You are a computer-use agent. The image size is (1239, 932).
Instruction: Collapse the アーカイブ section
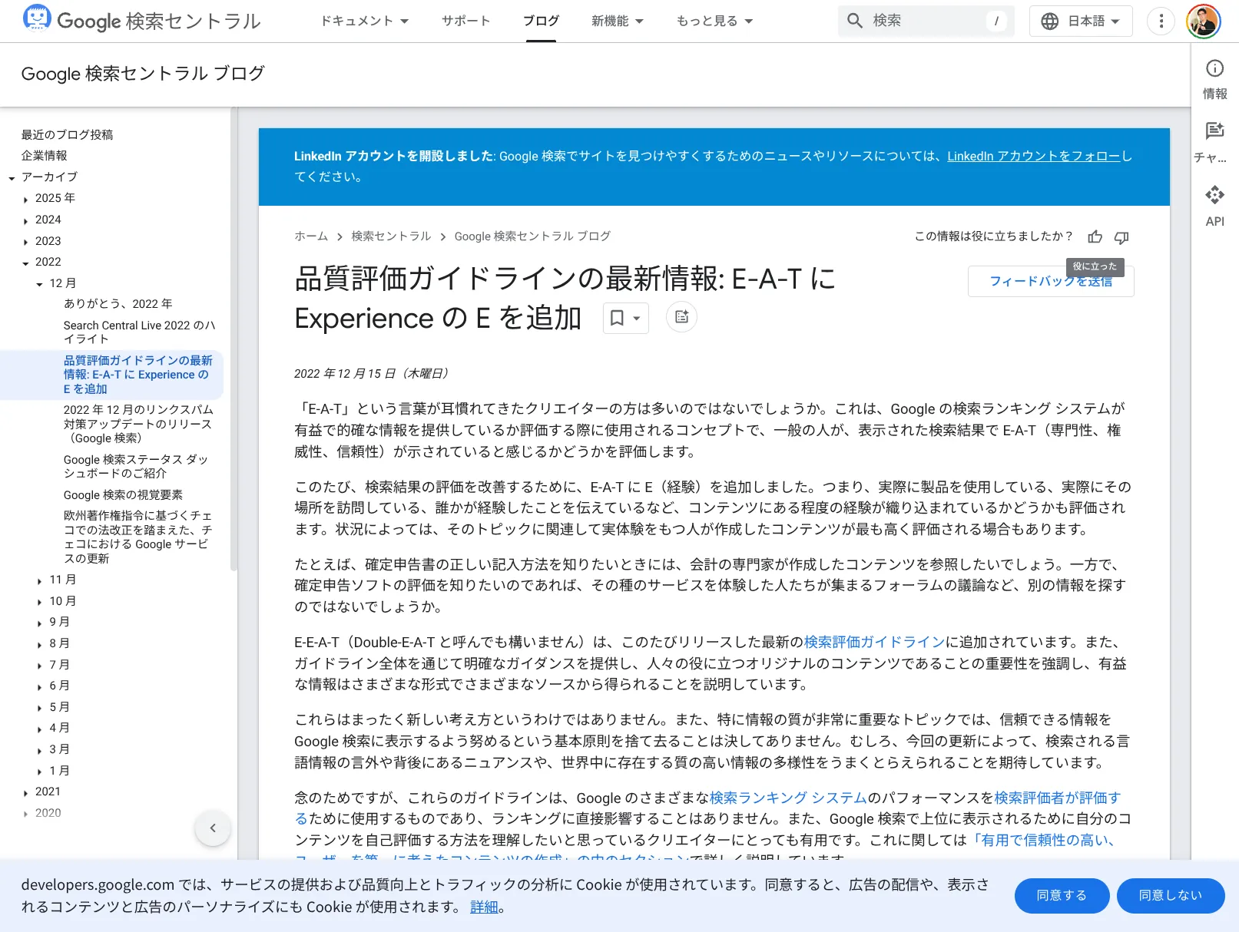point(12,178)
